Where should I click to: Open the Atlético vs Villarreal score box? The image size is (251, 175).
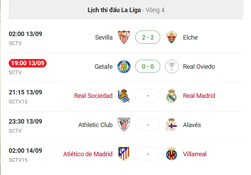point(148,154)
